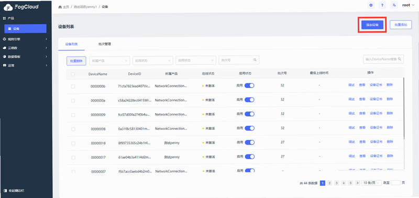Image resolution: width=419 pixels, height=198 pixels.
Task: Open 设备证书 for device 00000009
Action: pos(376,113)
